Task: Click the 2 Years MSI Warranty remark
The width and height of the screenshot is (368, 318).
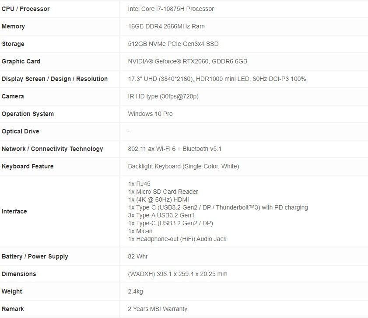Action: [x=158, y=309]
